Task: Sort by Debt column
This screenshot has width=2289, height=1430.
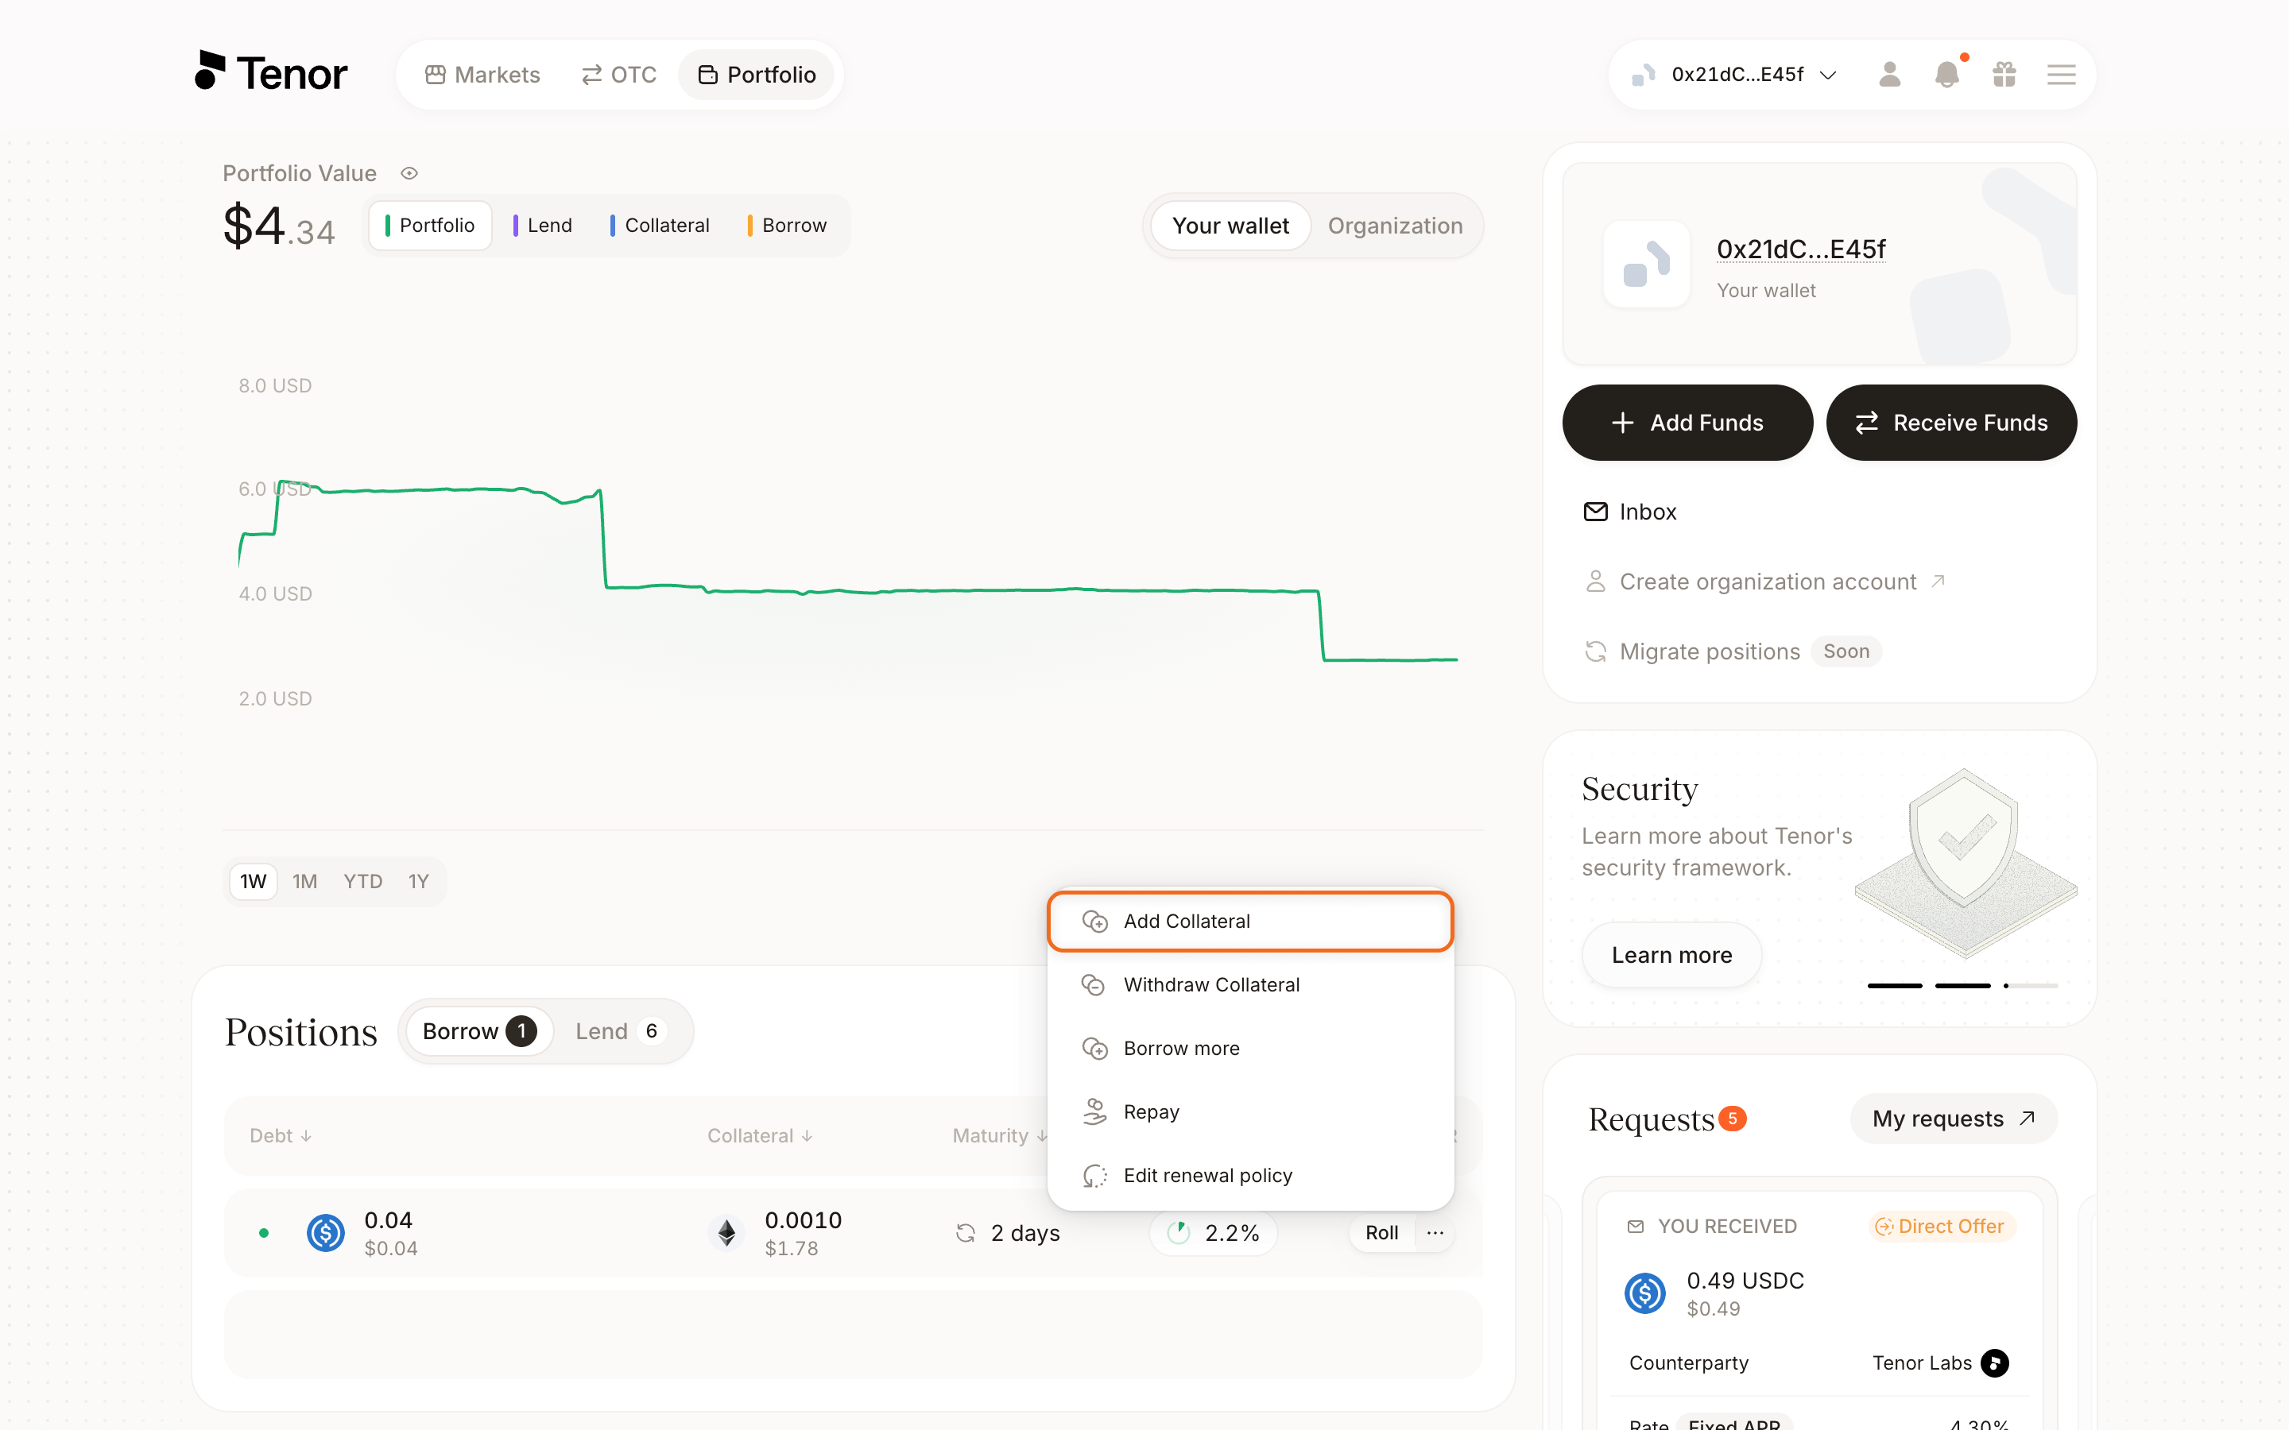Action: point(281,1136)
